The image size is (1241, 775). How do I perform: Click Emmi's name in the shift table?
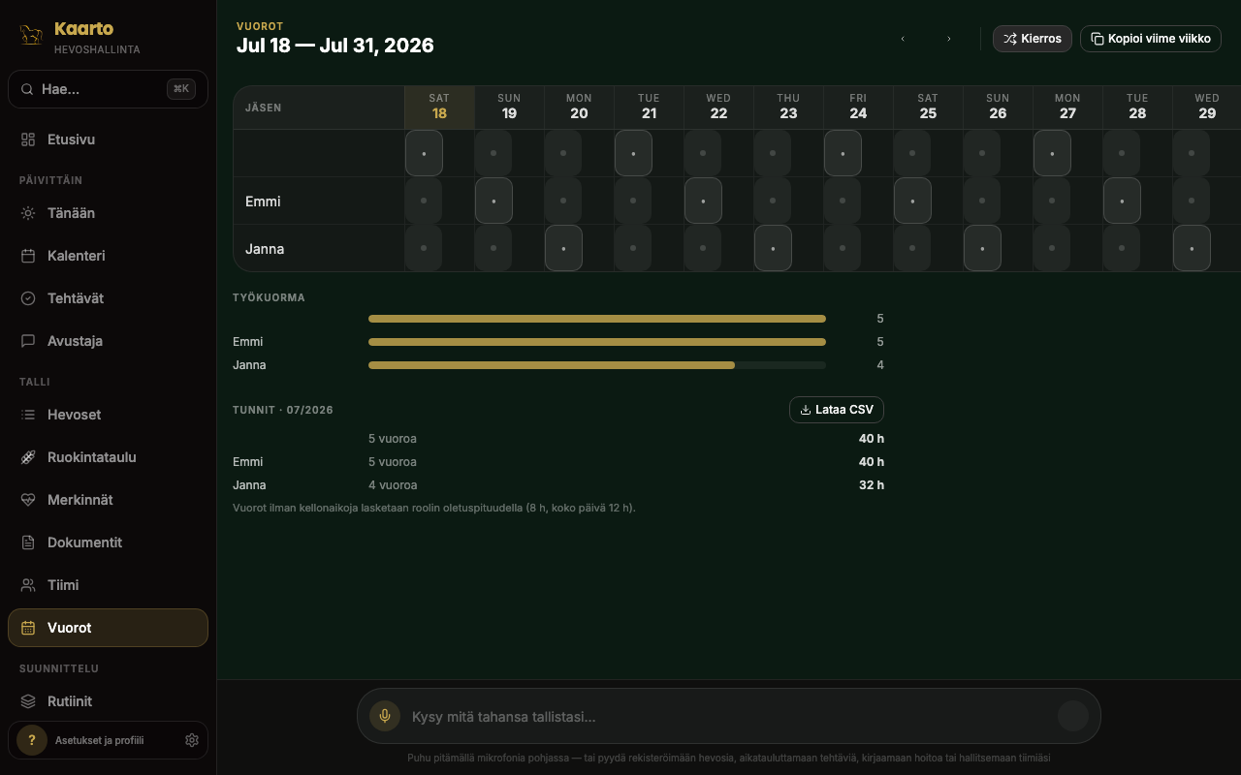click(x=263, y=201)
